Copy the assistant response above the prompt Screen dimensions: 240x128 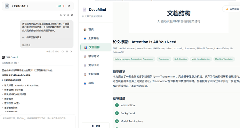[68, 15]
